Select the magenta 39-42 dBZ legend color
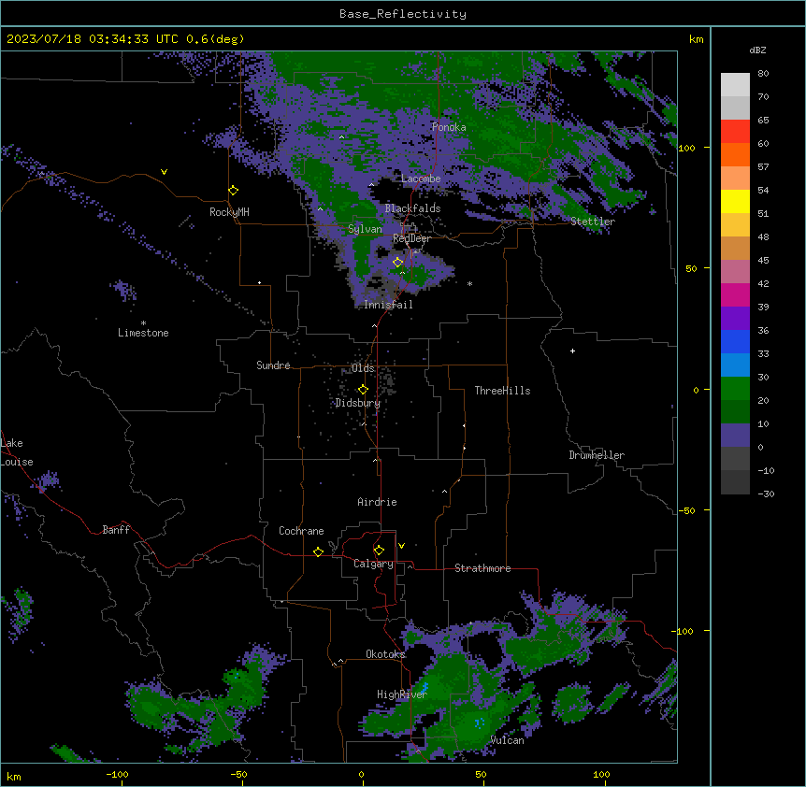Screen dimensions: 806x787 coord(735,294)
